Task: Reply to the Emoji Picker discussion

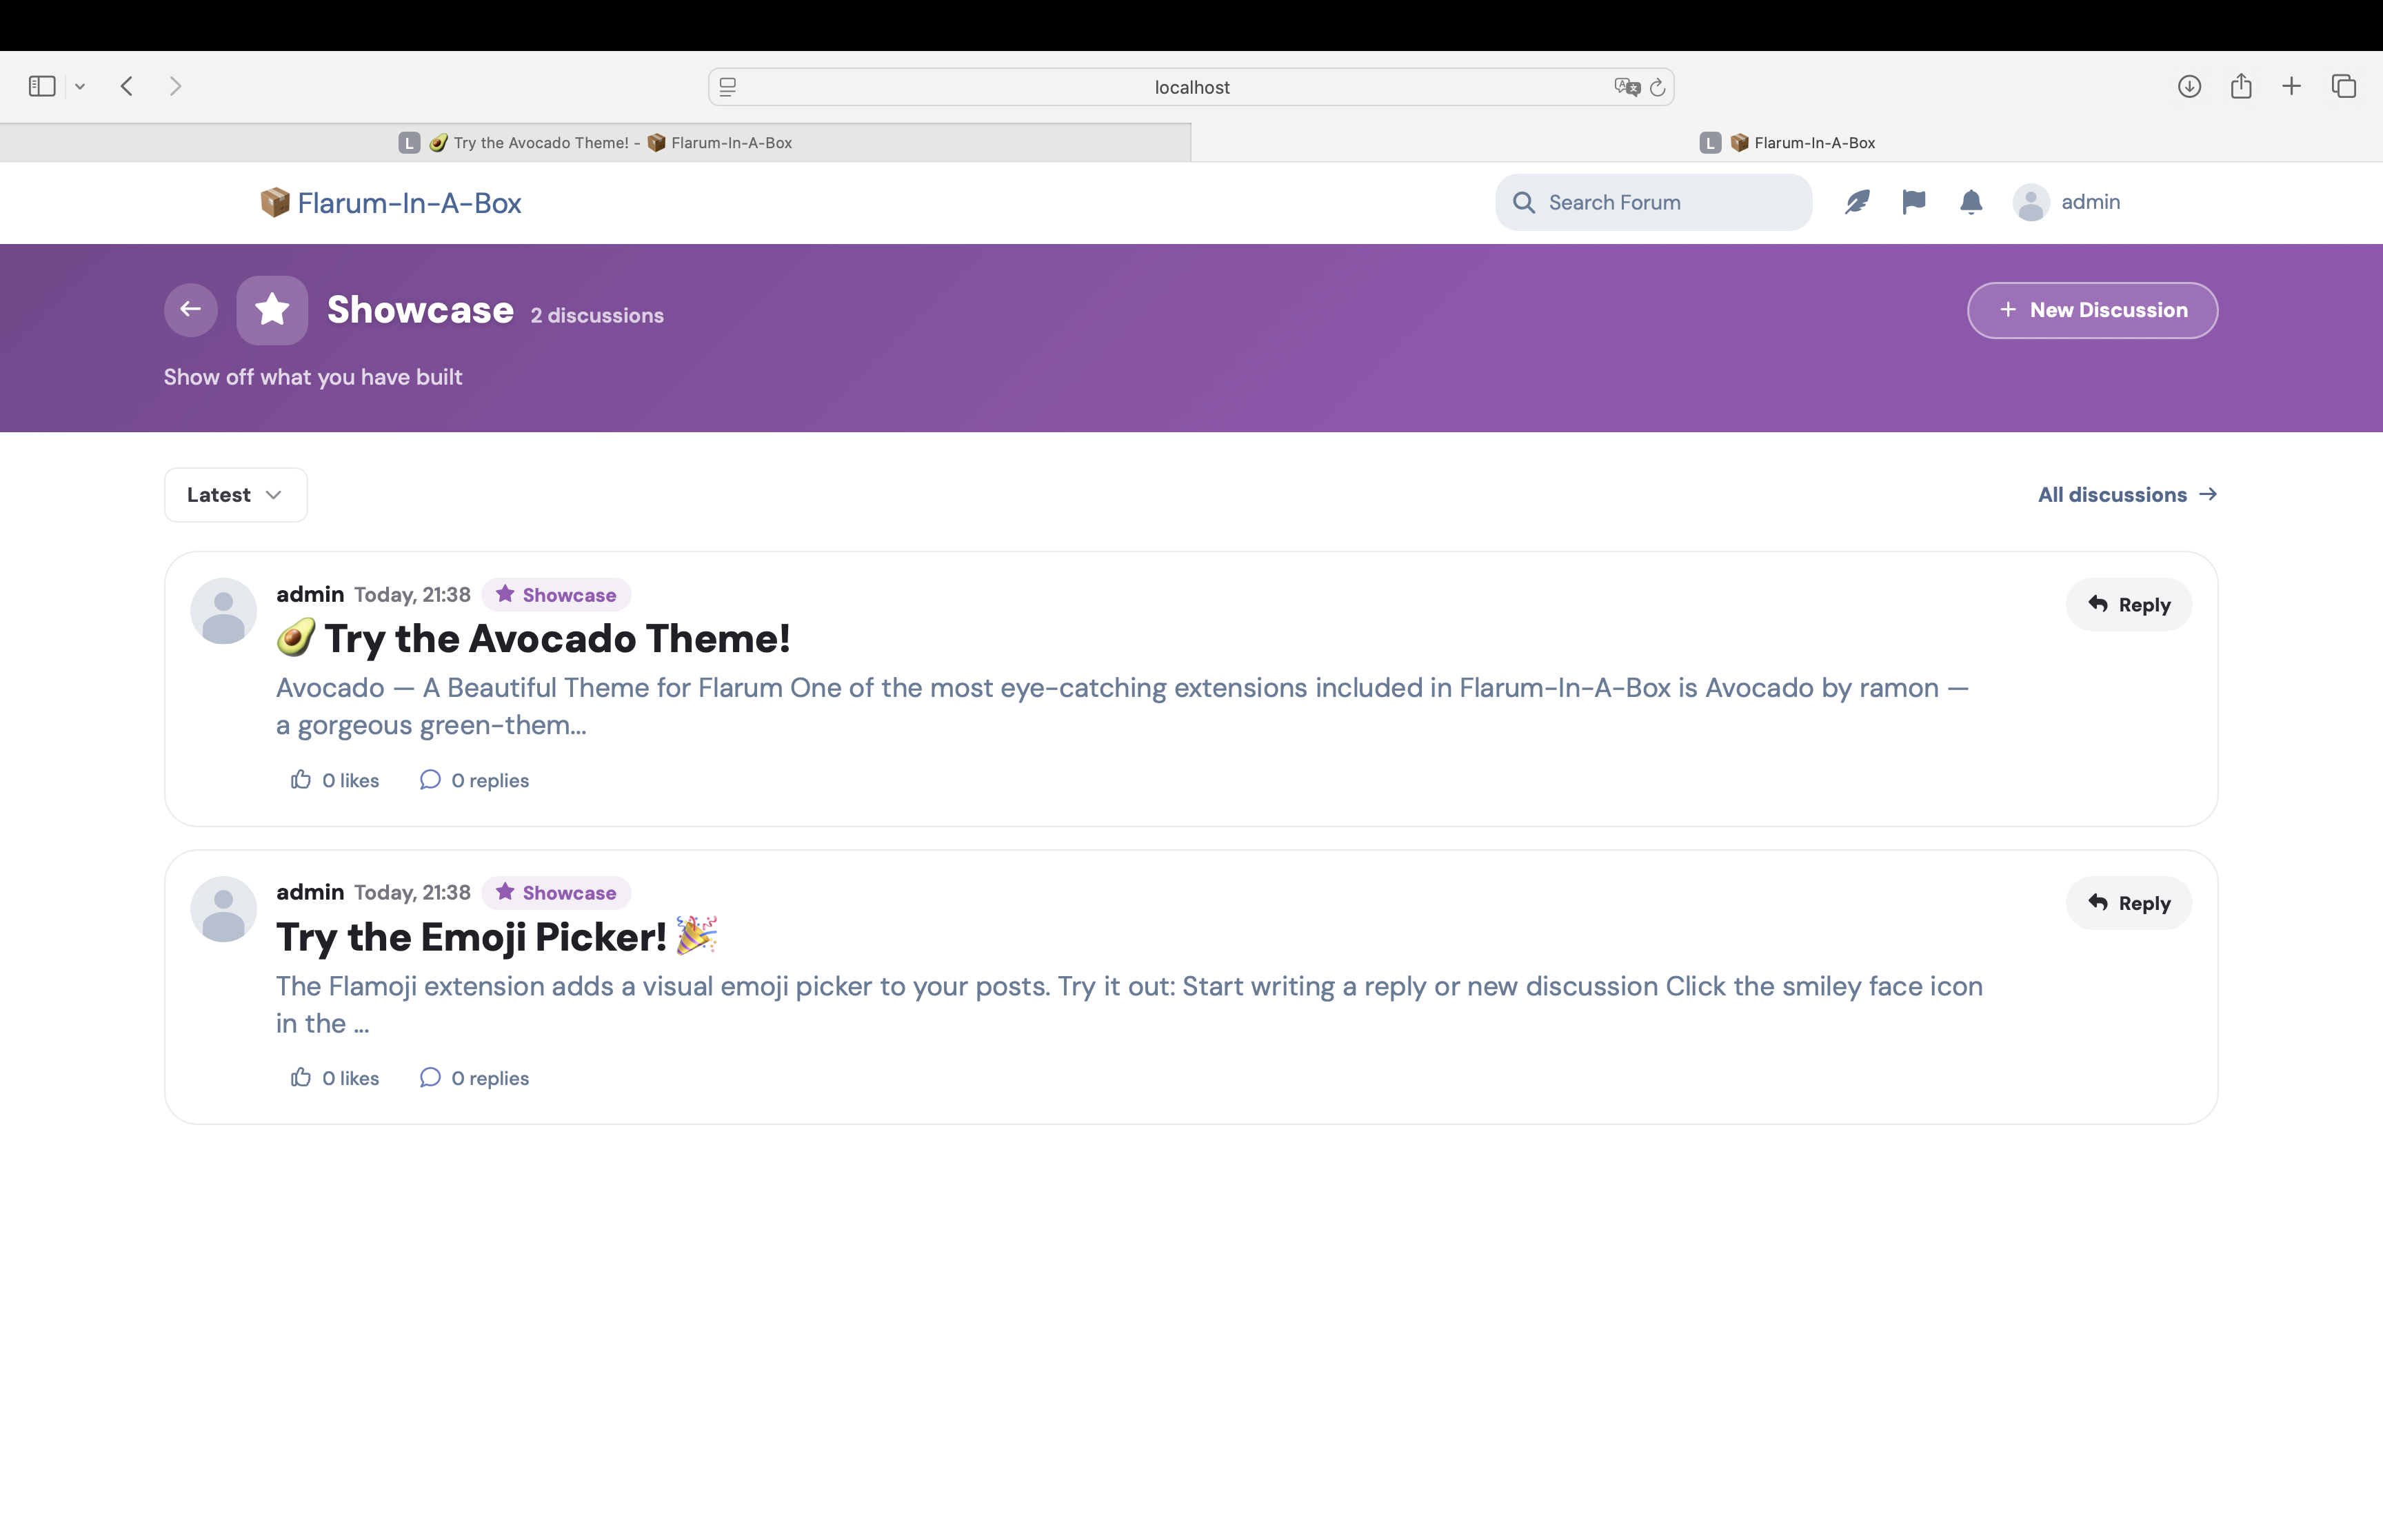Action: [x=2129, y=903]
